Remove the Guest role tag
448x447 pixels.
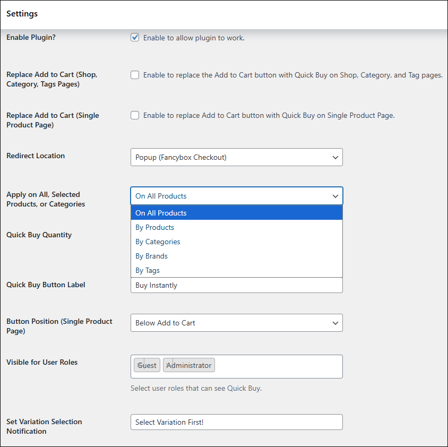point(140,365)
